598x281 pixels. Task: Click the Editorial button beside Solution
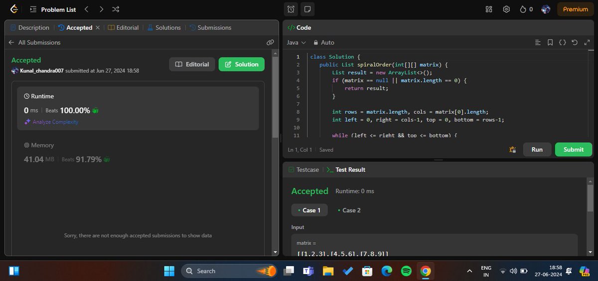(x=192, y=64)
